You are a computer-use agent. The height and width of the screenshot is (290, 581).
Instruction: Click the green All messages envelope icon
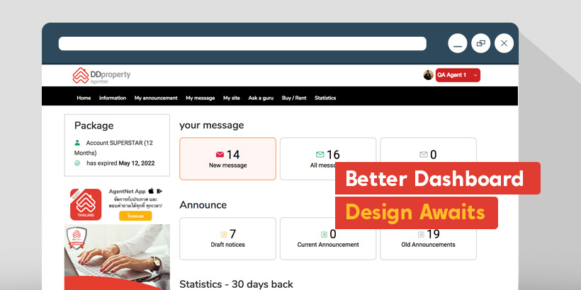pyautogui.click(x=320, y=154)
